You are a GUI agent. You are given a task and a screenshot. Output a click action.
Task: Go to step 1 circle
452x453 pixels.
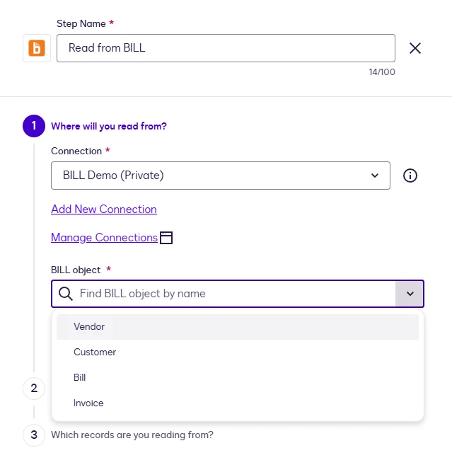pyautogui.click(x=34, y=126)
